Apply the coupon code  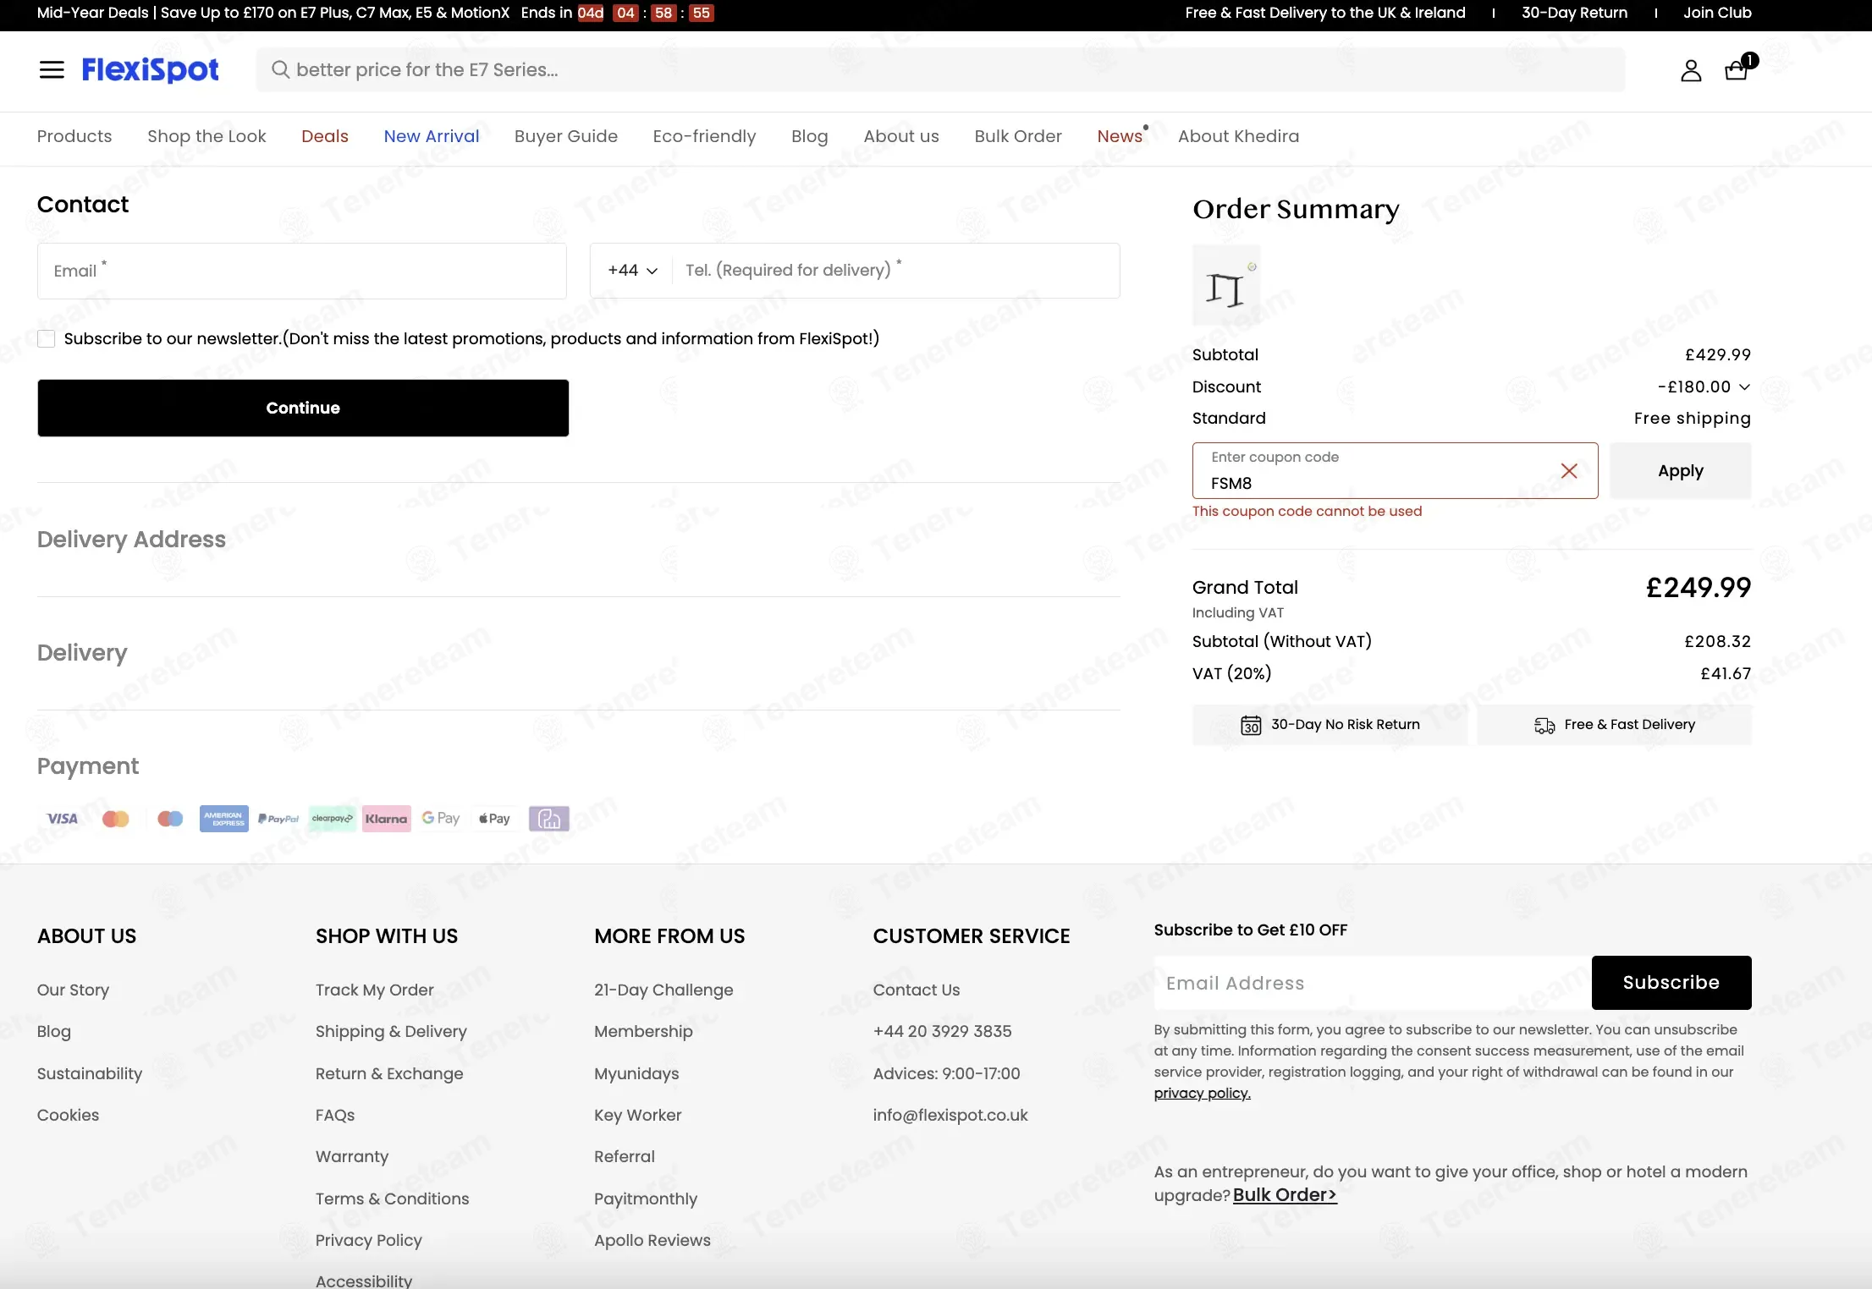tap(1681, 471)
